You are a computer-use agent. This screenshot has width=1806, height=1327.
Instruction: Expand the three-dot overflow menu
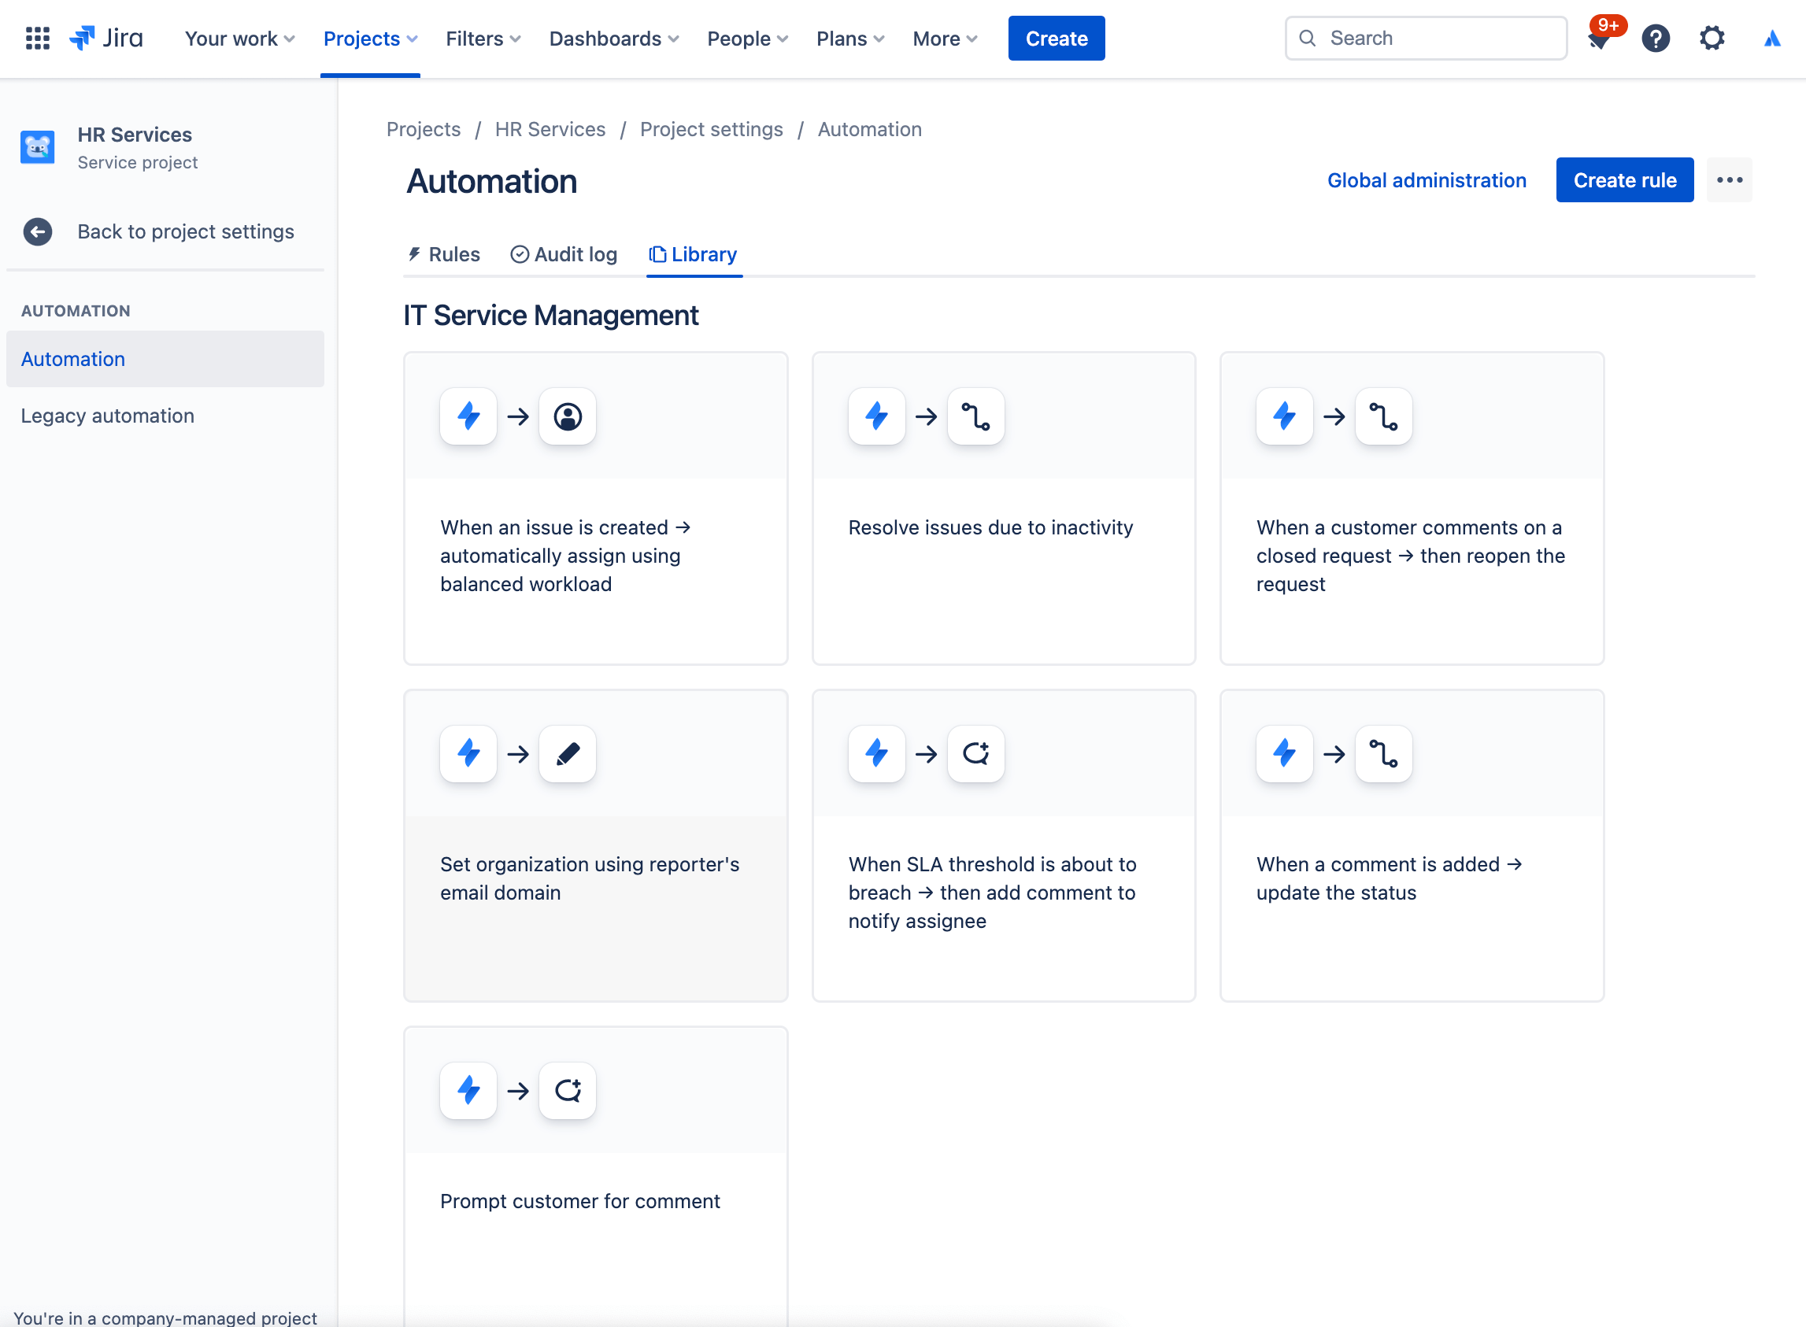1729,179
